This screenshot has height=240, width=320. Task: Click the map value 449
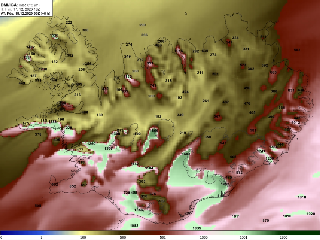click(22, 83)
